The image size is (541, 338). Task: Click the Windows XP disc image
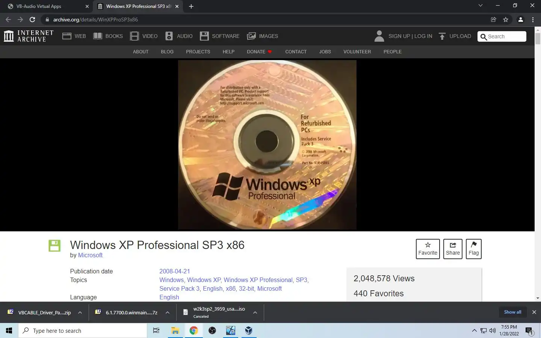[x=267, y=145]
